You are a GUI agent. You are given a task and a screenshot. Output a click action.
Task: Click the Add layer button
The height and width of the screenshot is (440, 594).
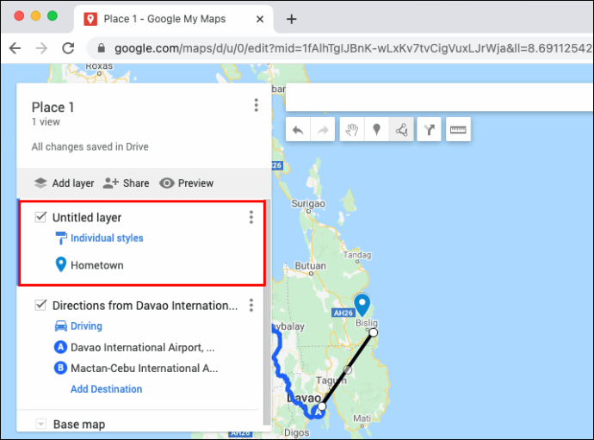click(64, 183)
